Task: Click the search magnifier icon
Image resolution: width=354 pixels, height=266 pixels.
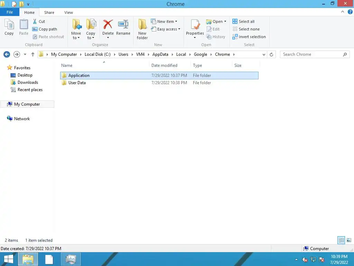Action: tap(345, 54)
